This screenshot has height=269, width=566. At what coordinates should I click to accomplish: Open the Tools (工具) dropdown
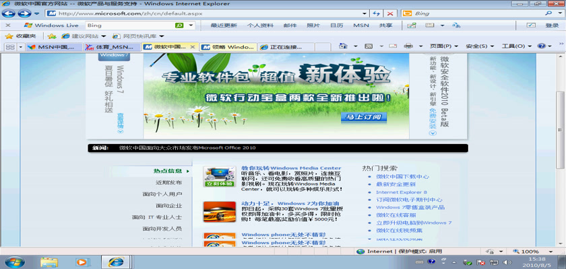click(x=515, y=46)
